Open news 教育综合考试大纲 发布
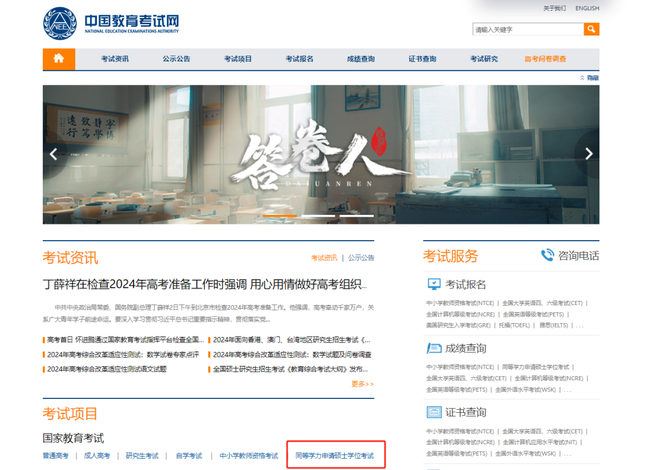The image size is (650, 470). click(x=290, y=370)
